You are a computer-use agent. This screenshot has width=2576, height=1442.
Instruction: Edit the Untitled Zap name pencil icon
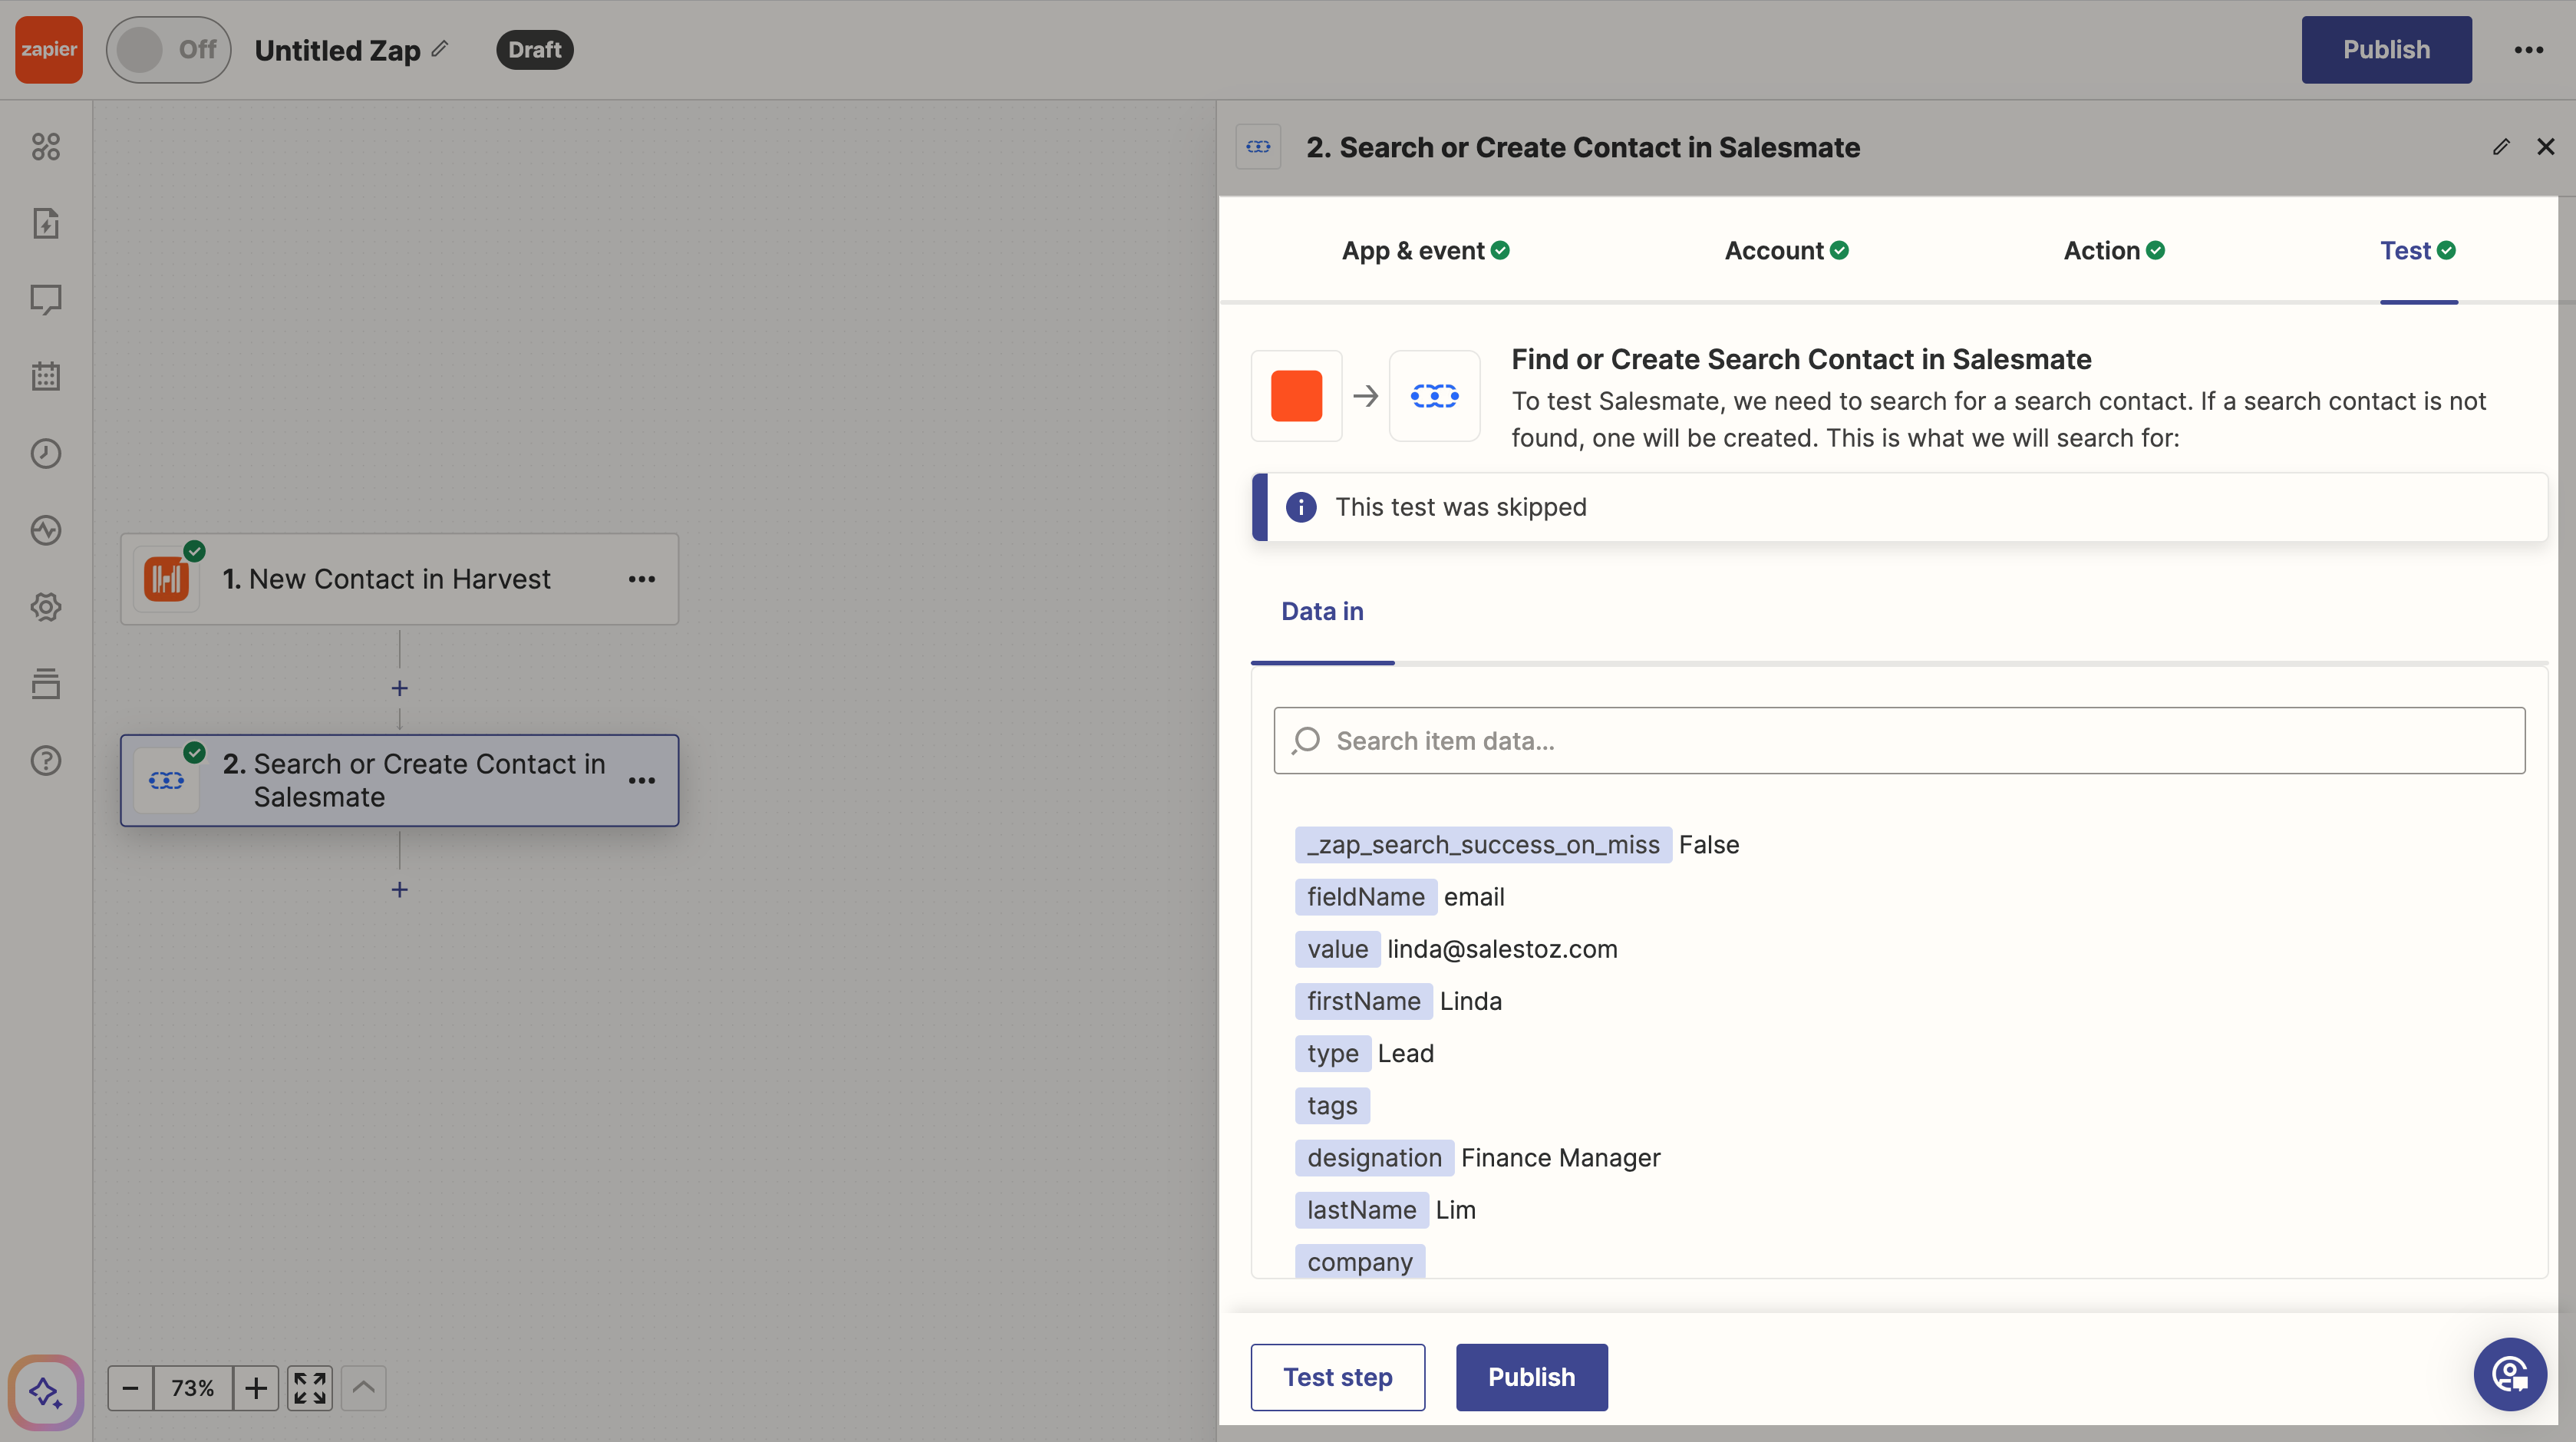440,49
